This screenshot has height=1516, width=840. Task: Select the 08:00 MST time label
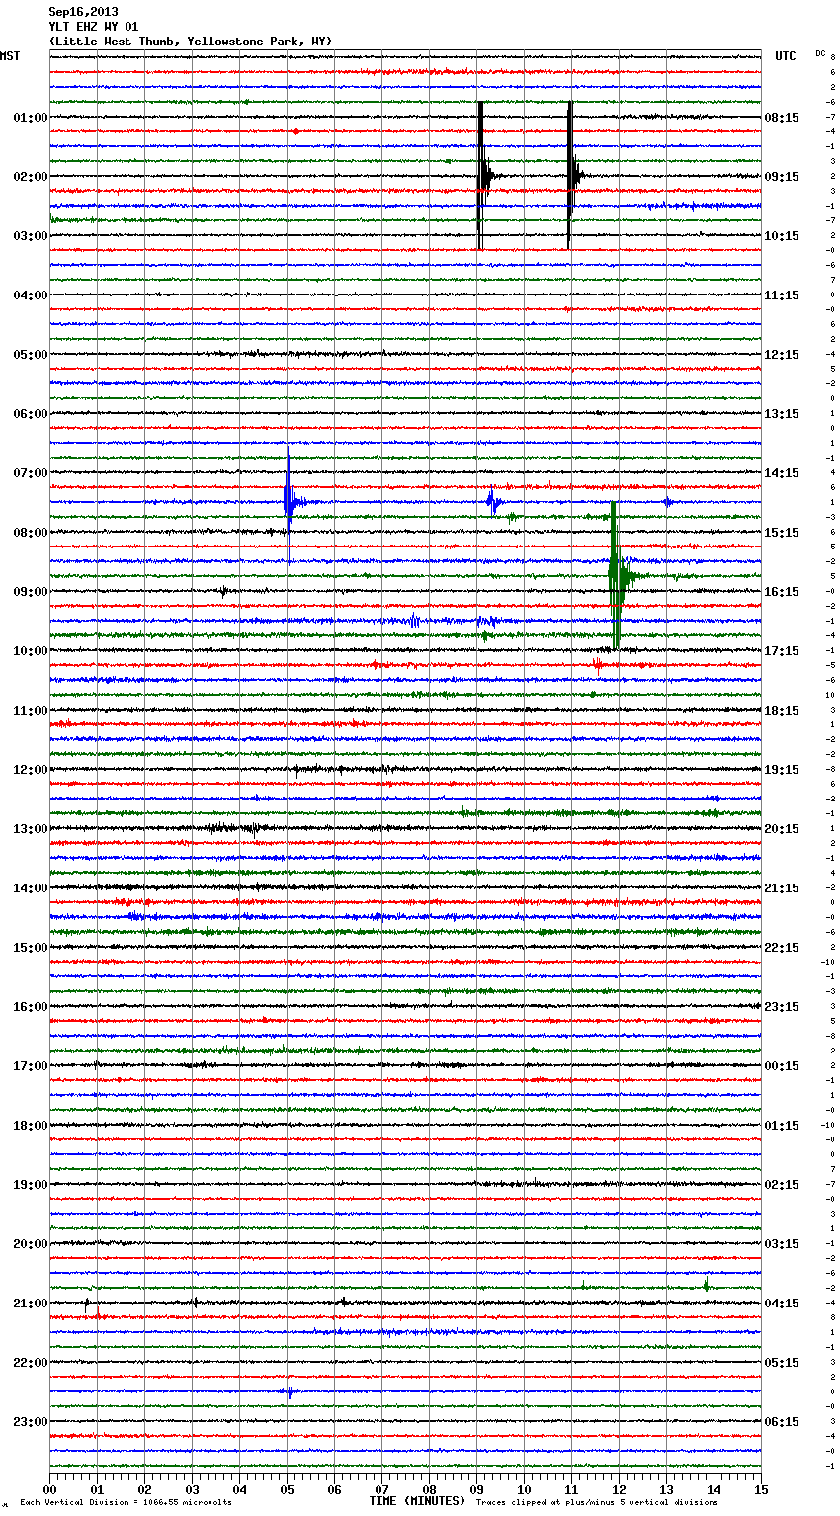pos(31,533)
